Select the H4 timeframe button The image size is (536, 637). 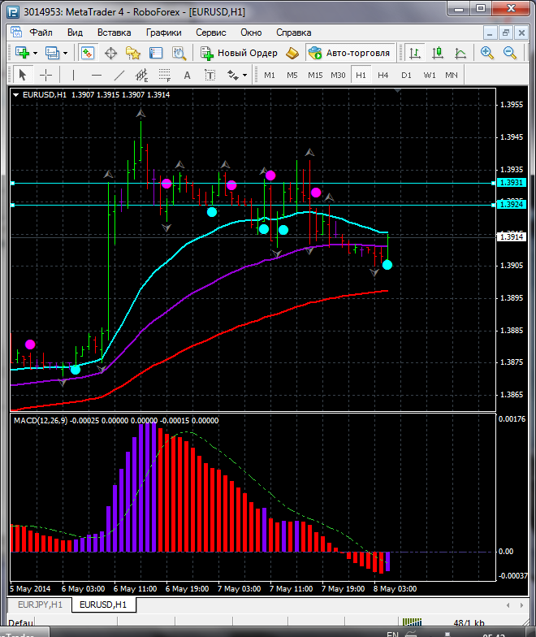pos(383,75)
